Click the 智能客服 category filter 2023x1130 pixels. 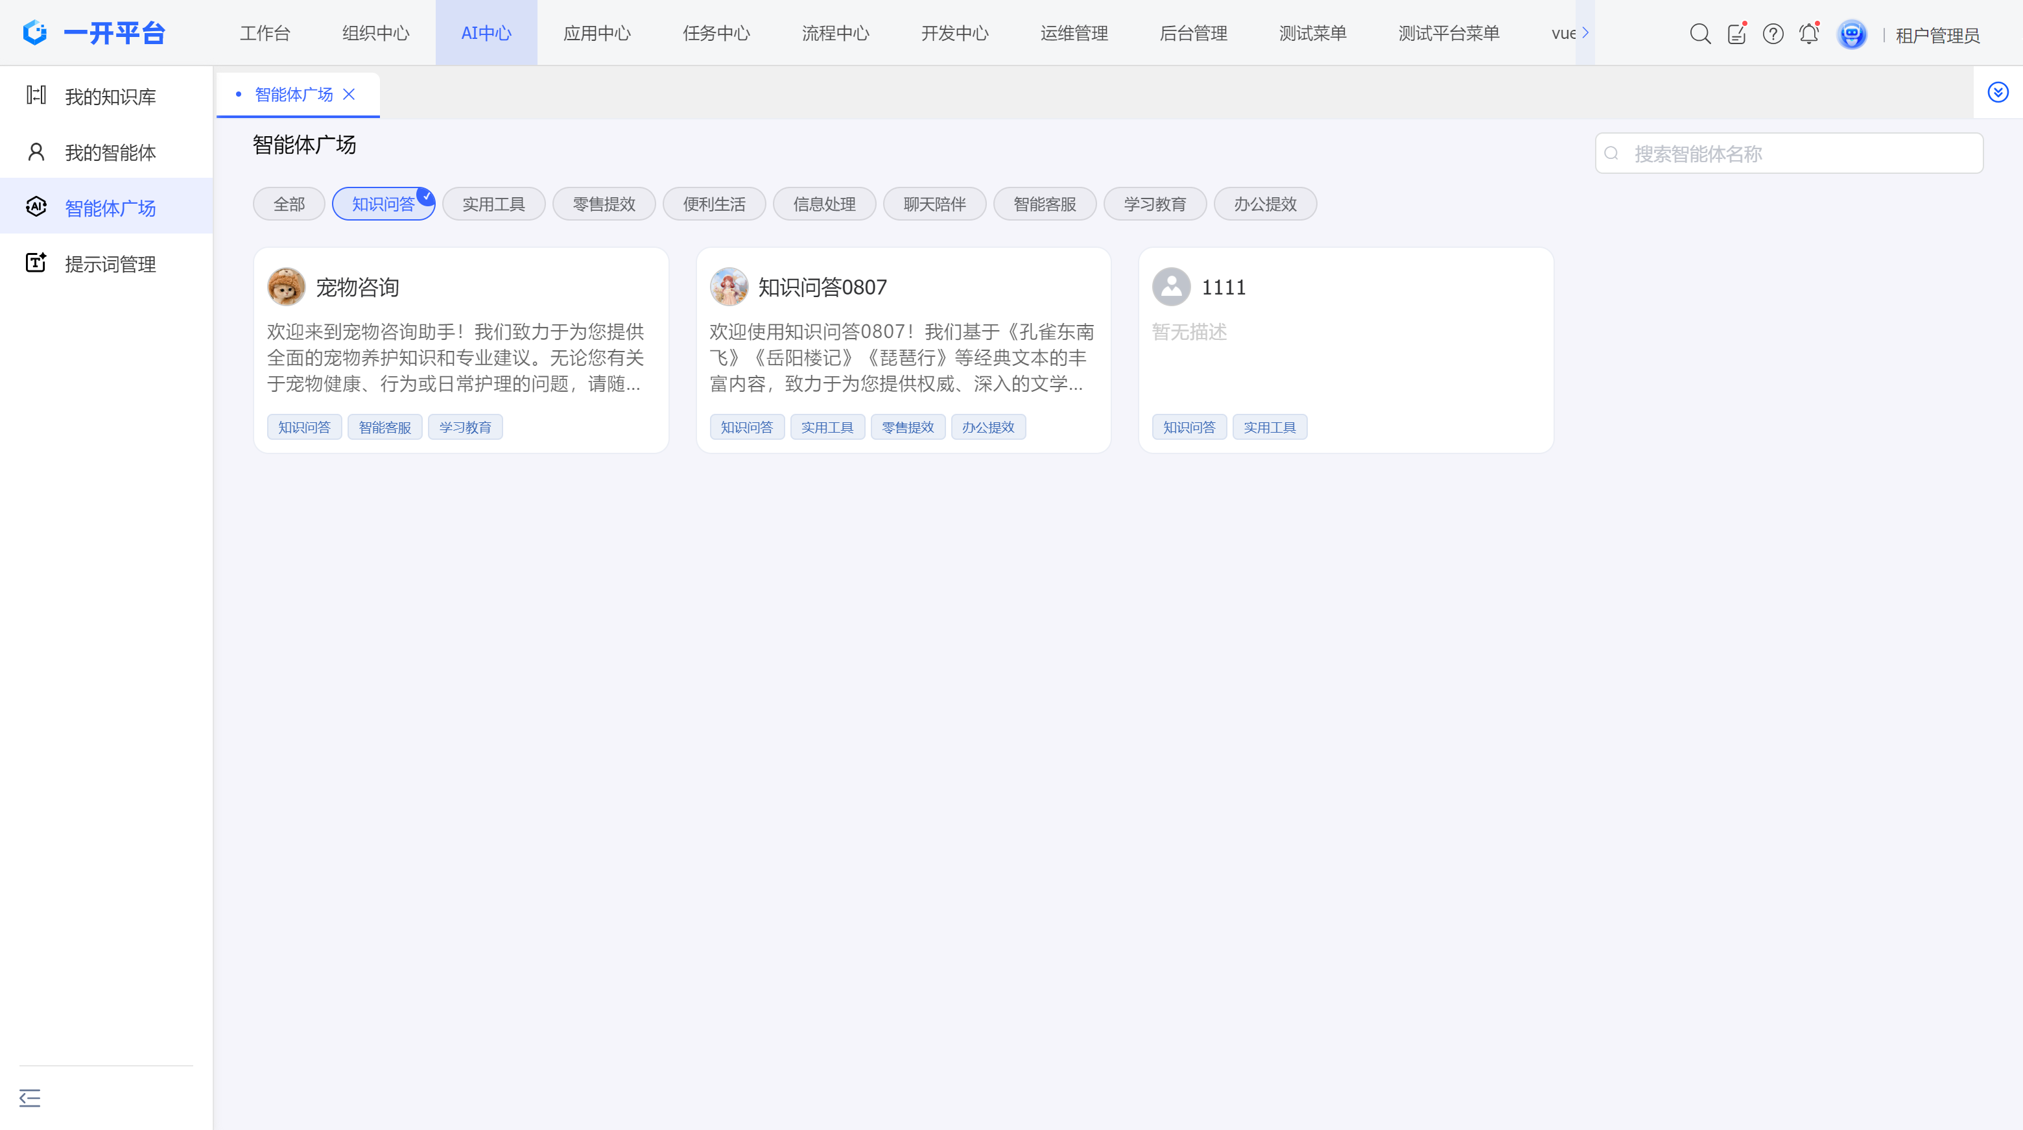point(1045,204)
